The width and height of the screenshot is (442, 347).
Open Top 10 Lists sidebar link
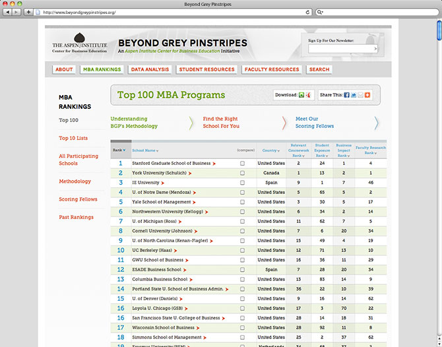tap(73, 138)
